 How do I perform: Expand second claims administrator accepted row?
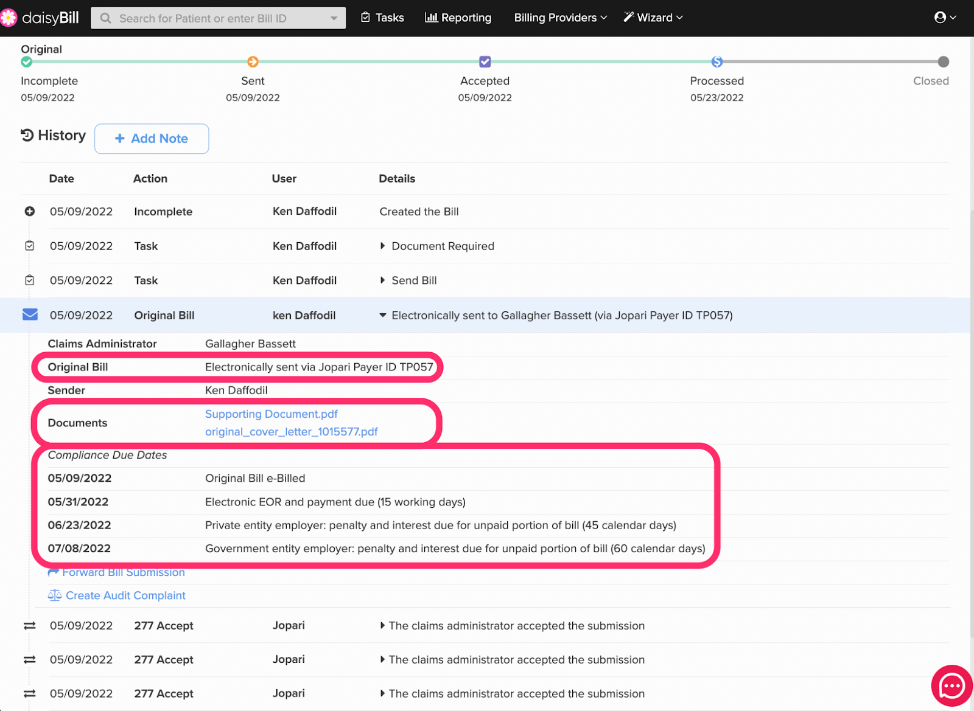pyautogui.click(x=382, y=660)
